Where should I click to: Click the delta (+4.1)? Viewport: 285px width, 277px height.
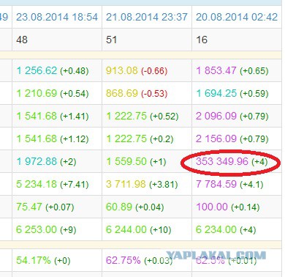(251, 185)
